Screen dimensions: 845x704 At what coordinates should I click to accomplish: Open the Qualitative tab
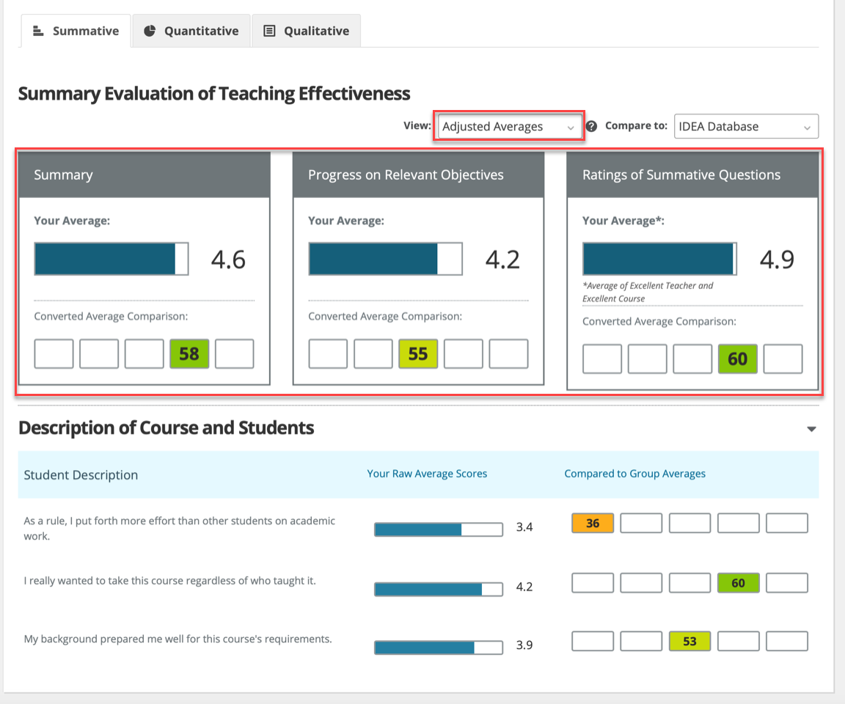307,31
